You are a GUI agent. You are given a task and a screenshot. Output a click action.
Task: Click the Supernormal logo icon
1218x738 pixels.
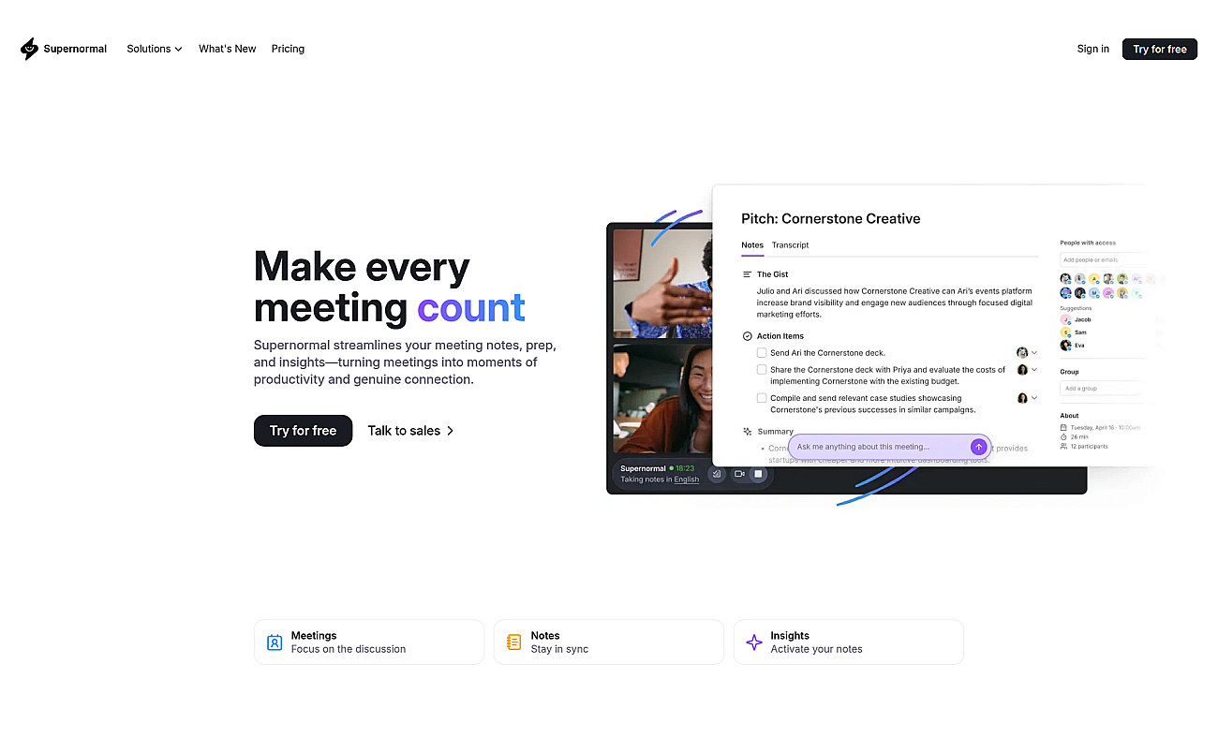point(30,49)
